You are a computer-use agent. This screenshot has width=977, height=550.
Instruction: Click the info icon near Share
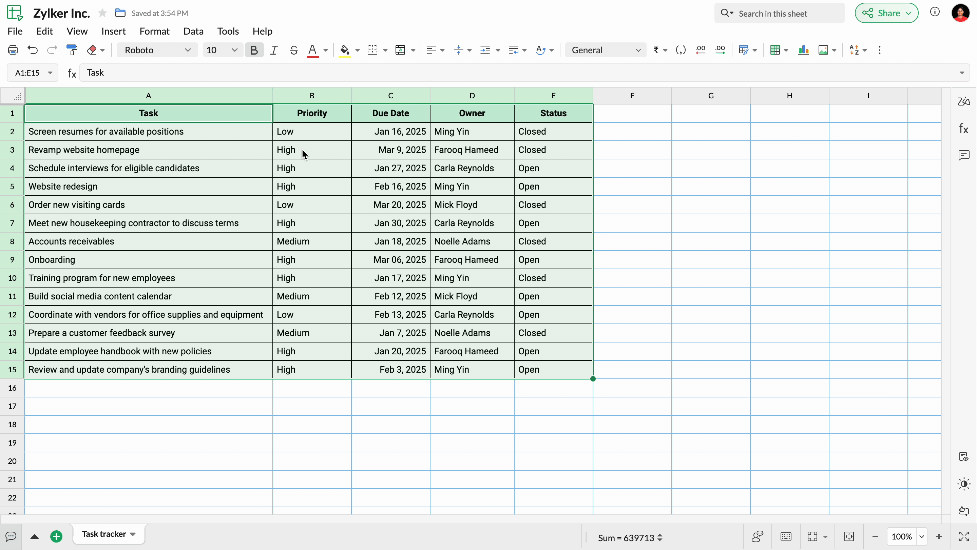point(935,13)
